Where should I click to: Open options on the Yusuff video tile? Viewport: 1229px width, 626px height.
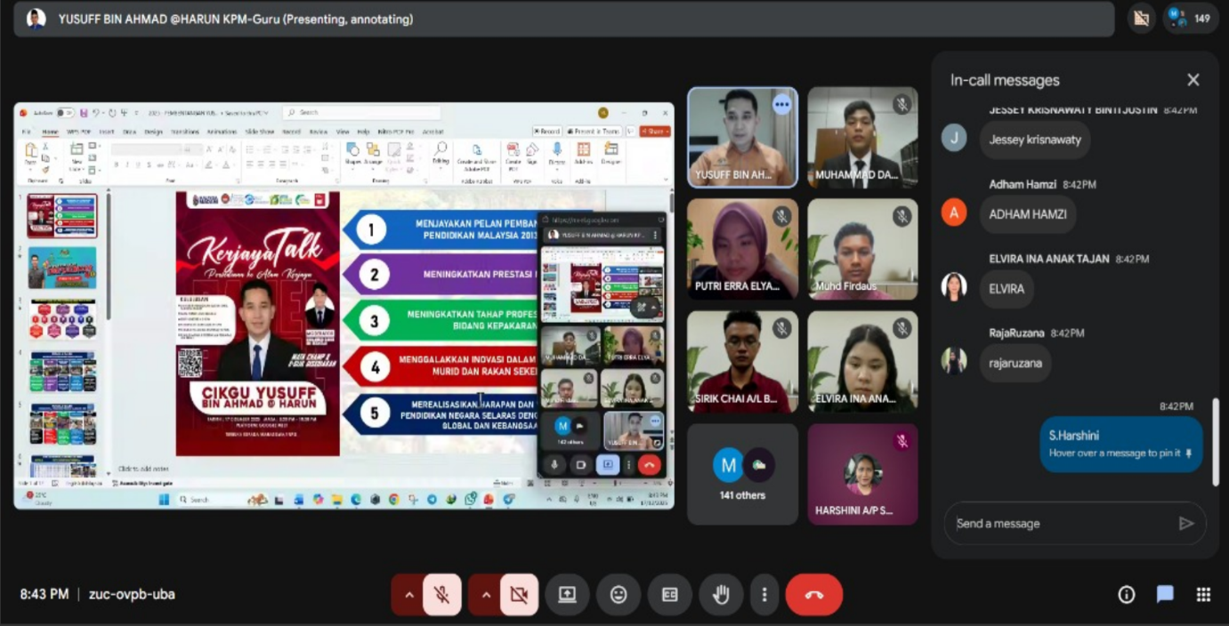[781, 105]
